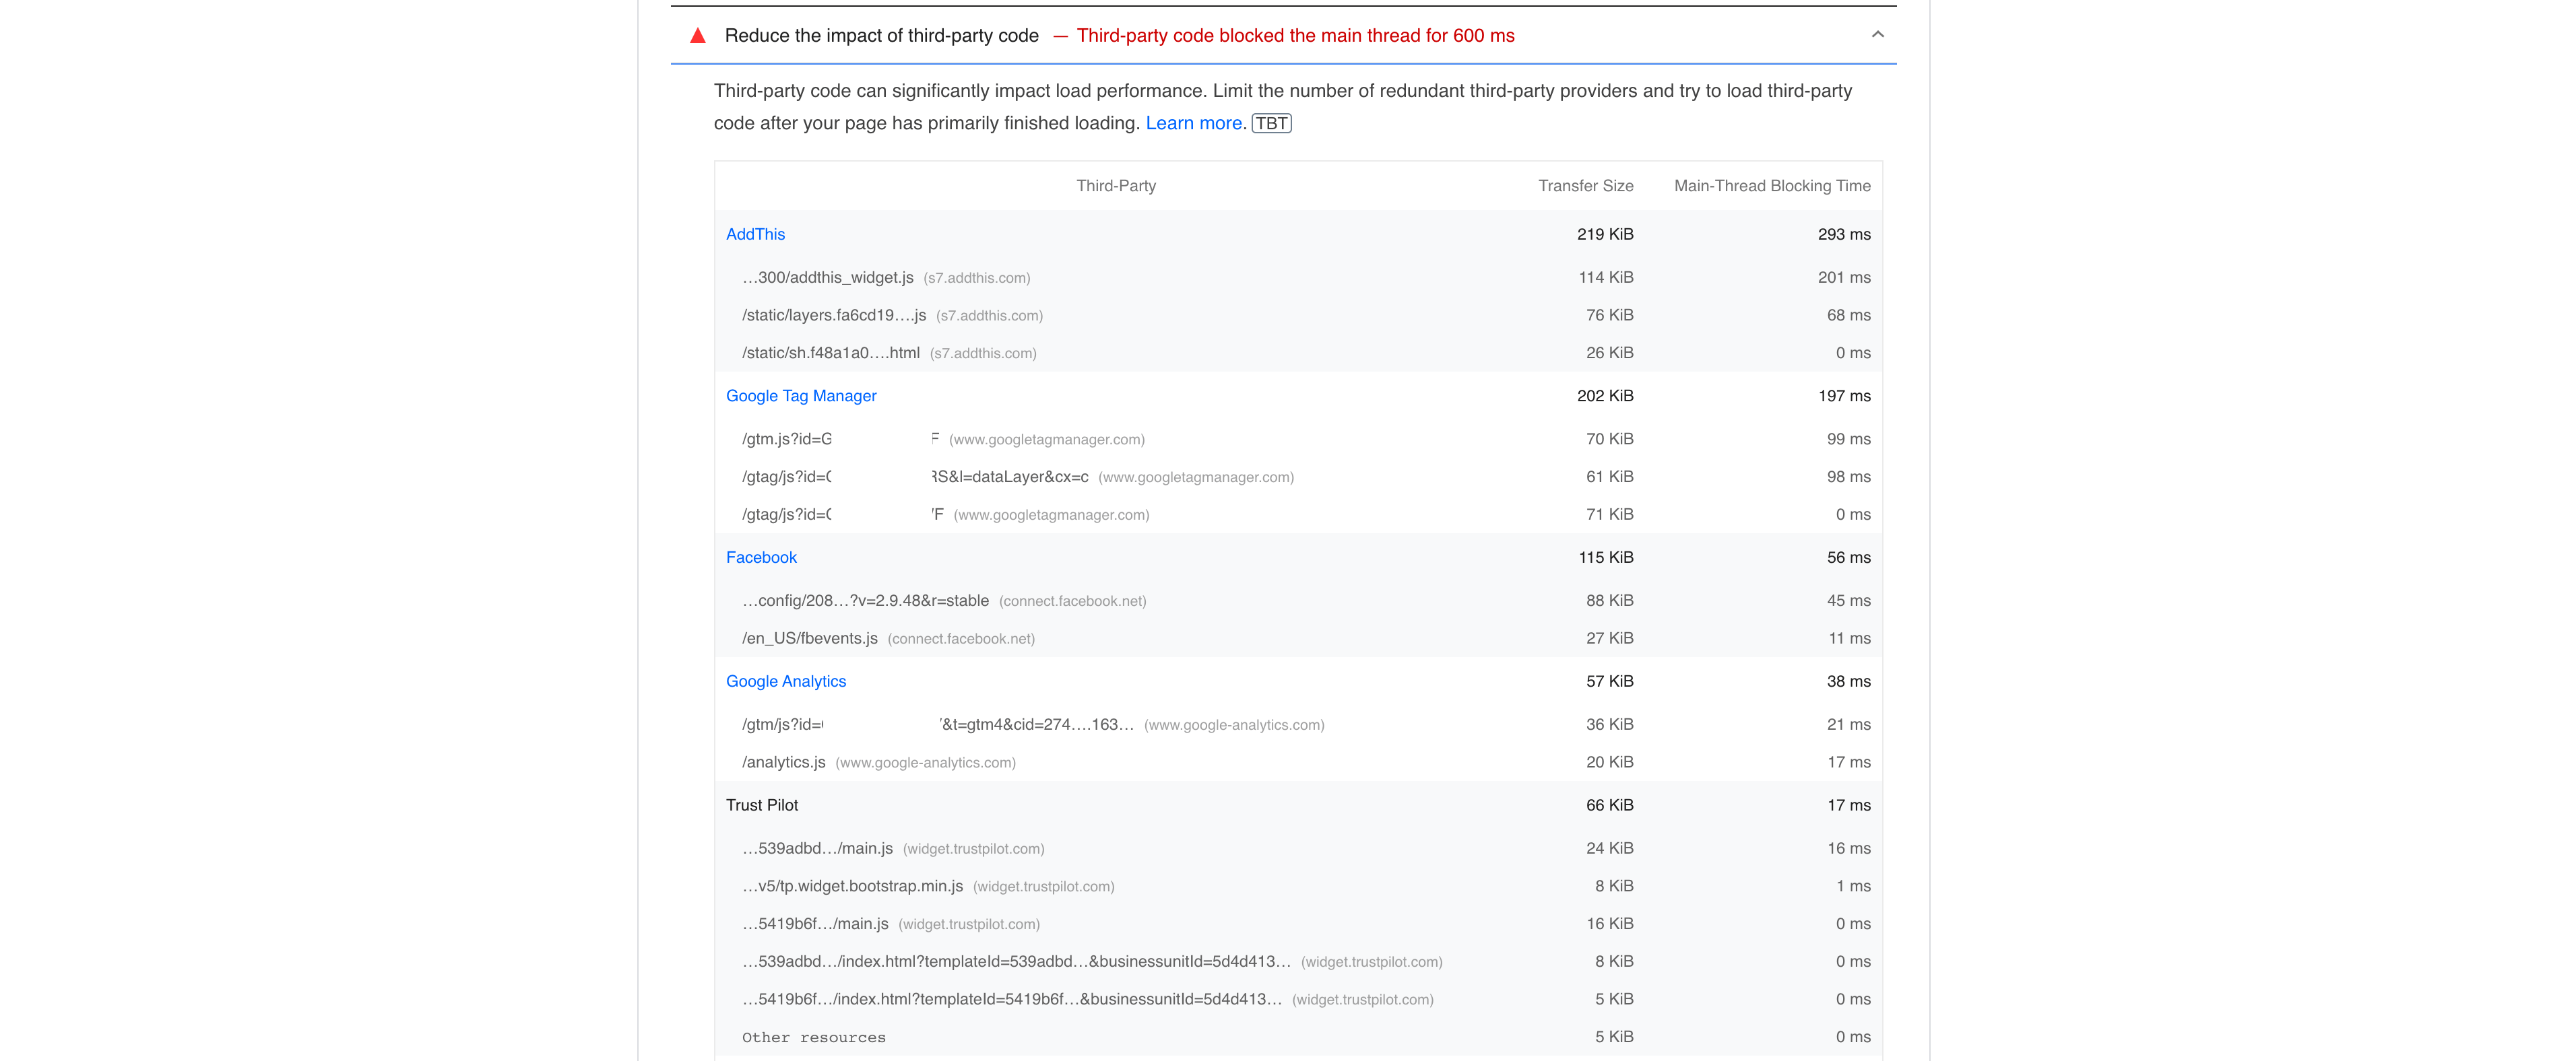Click the tp.widget.bootstrap.min.js resource URL
Viewport: 2576px width, 1061px height.
852,886
